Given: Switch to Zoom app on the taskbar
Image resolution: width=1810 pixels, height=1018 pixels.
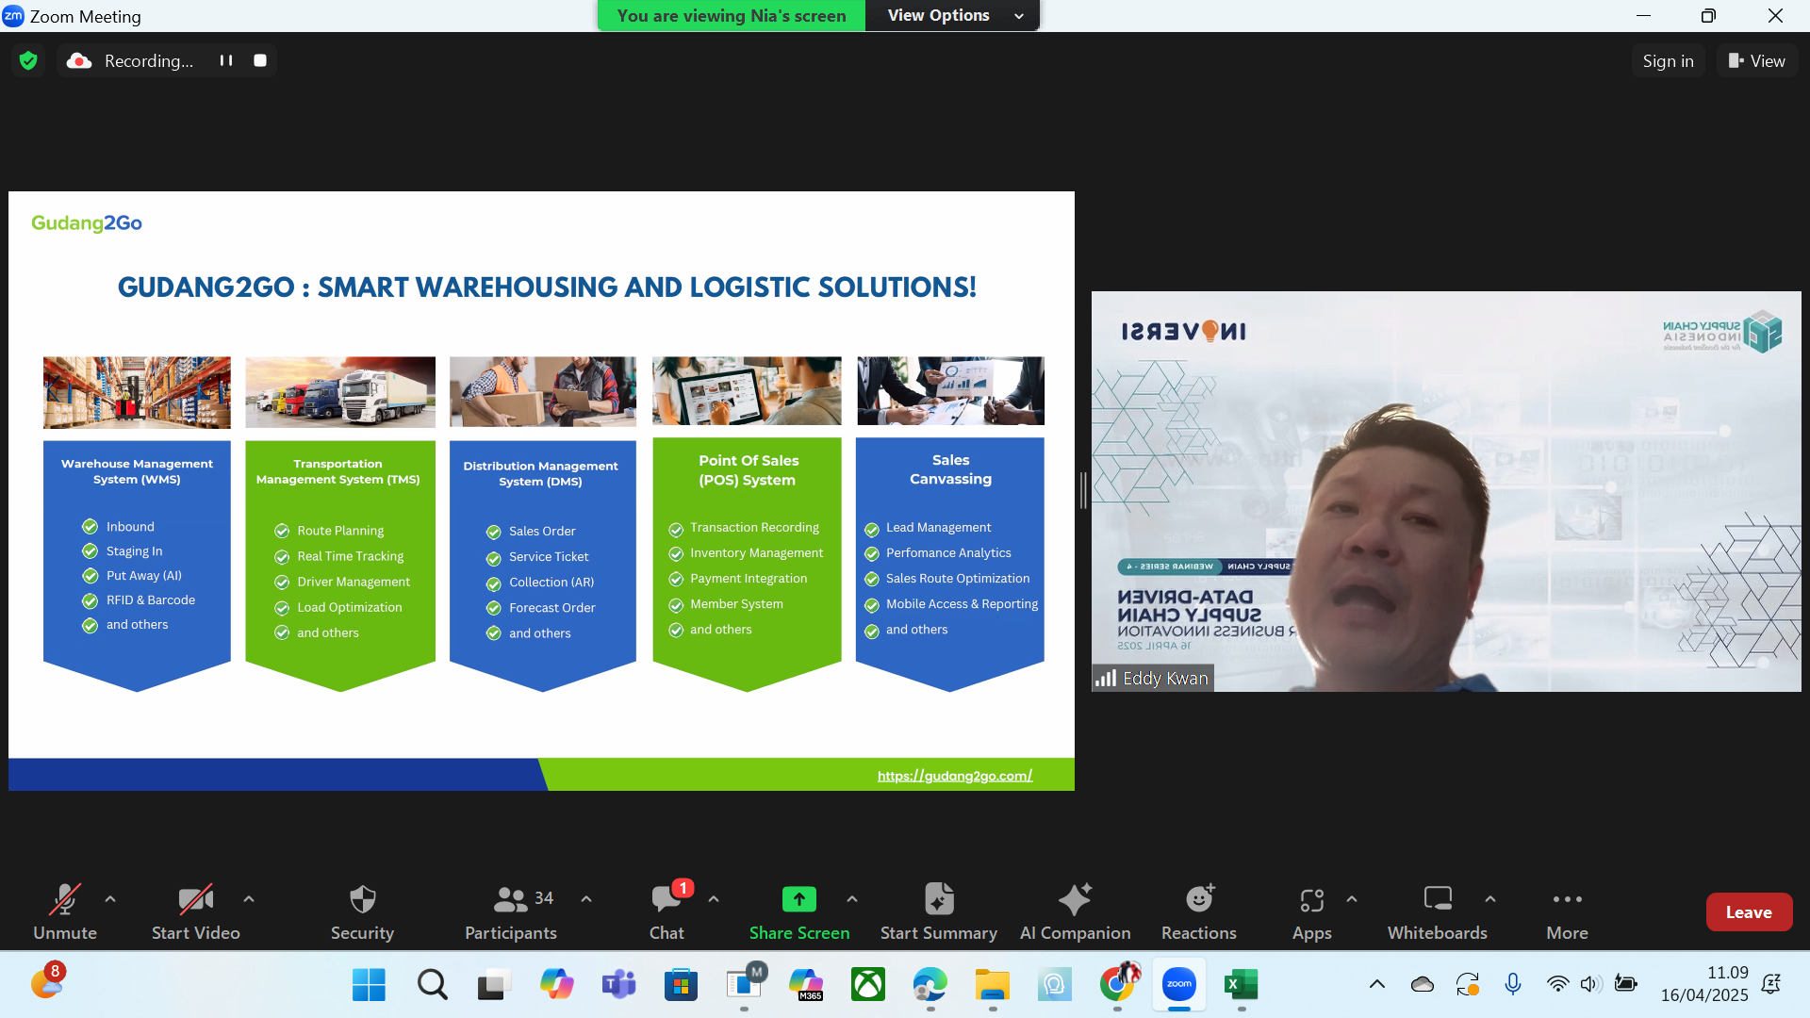Looking at the screenshot, I should pos(1179,985).
